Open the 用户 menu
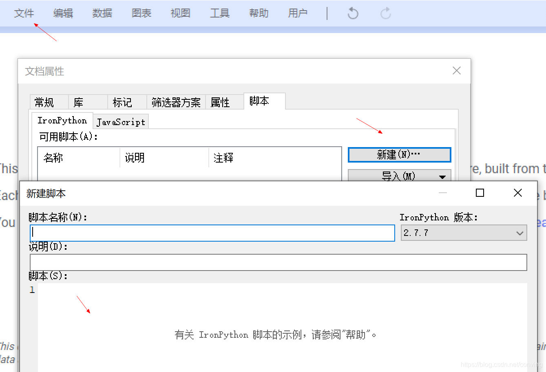Viewport: 546px width, 372px height. pos(298,13)
